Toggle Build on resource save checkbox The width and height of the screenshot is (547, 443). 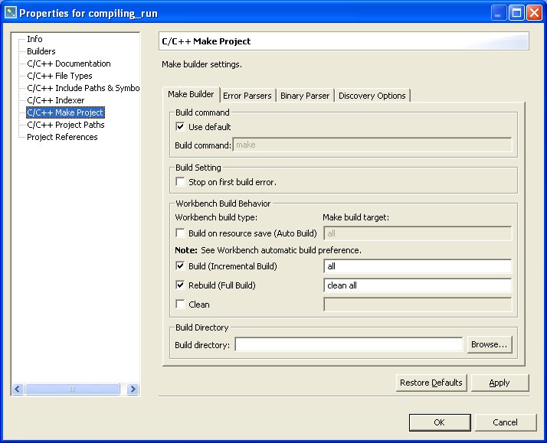pos(181,233)
